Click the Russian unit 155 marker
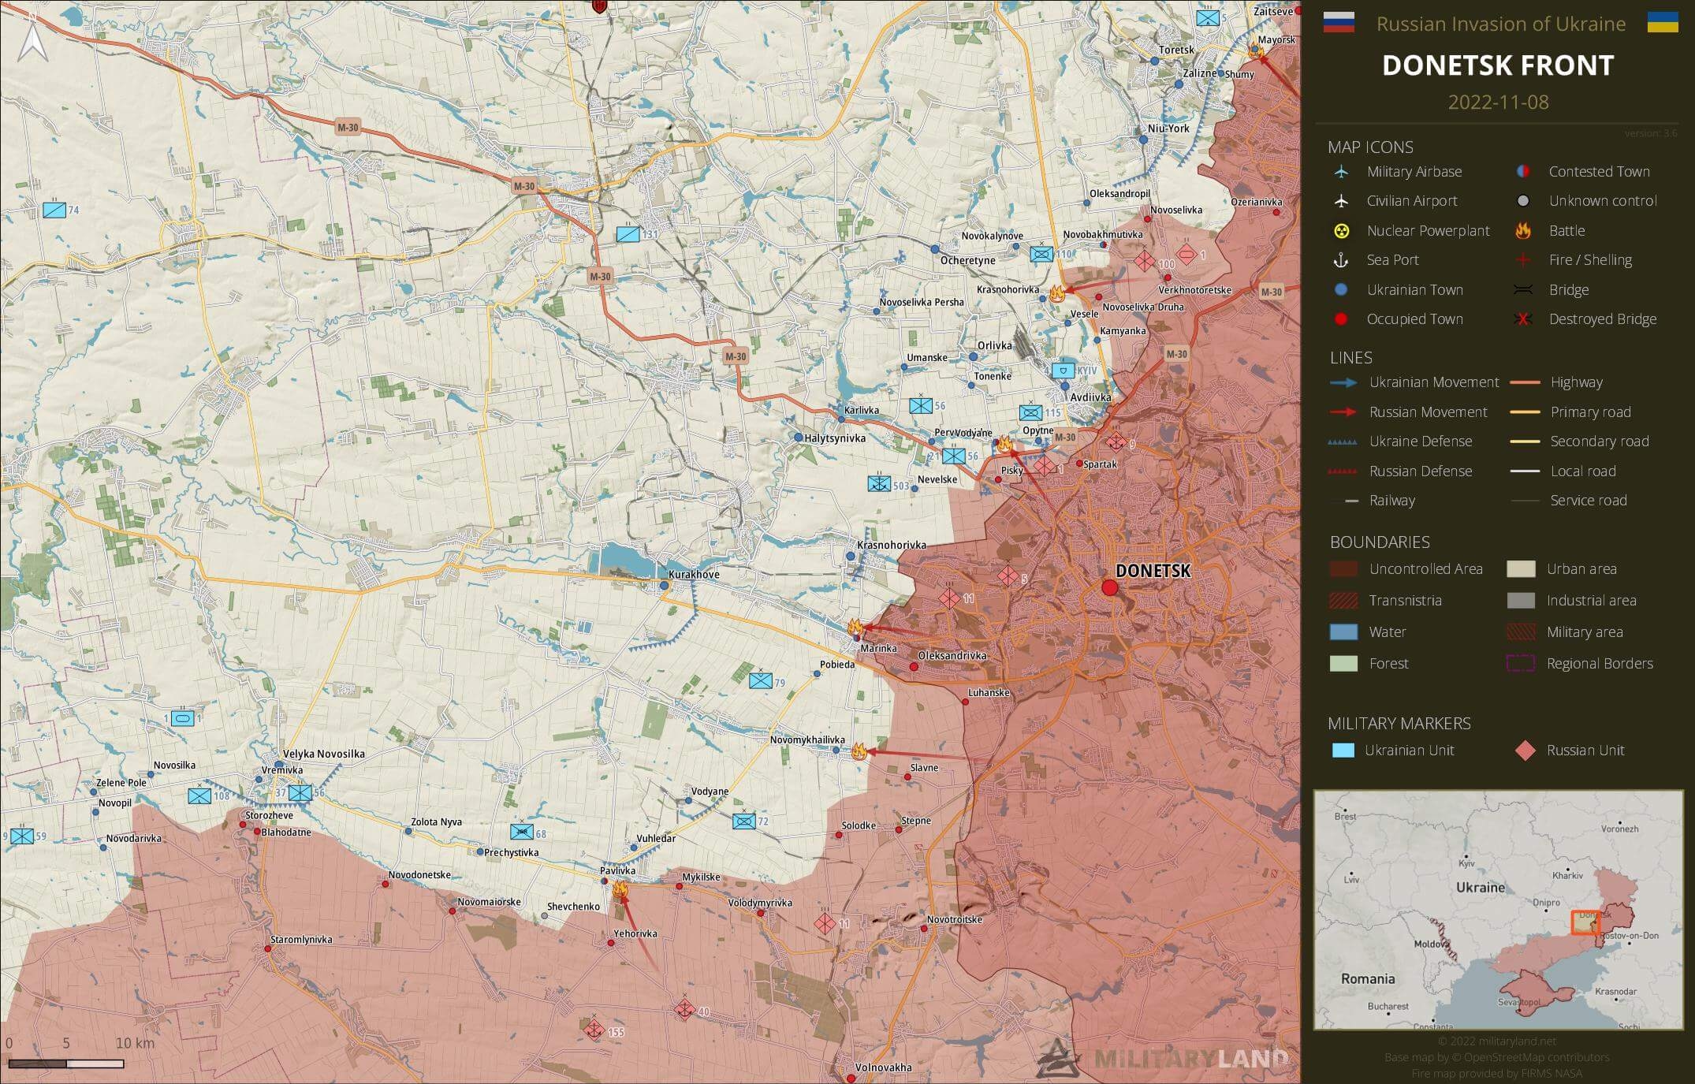The image size is (1695, 1084). 594,1030
